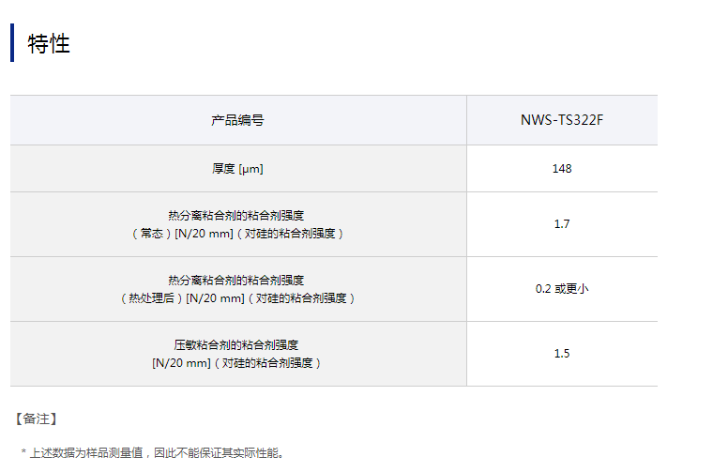Click the 或更小 text
This screenshot has height=472, width=713.
click(x=571, y=289)
